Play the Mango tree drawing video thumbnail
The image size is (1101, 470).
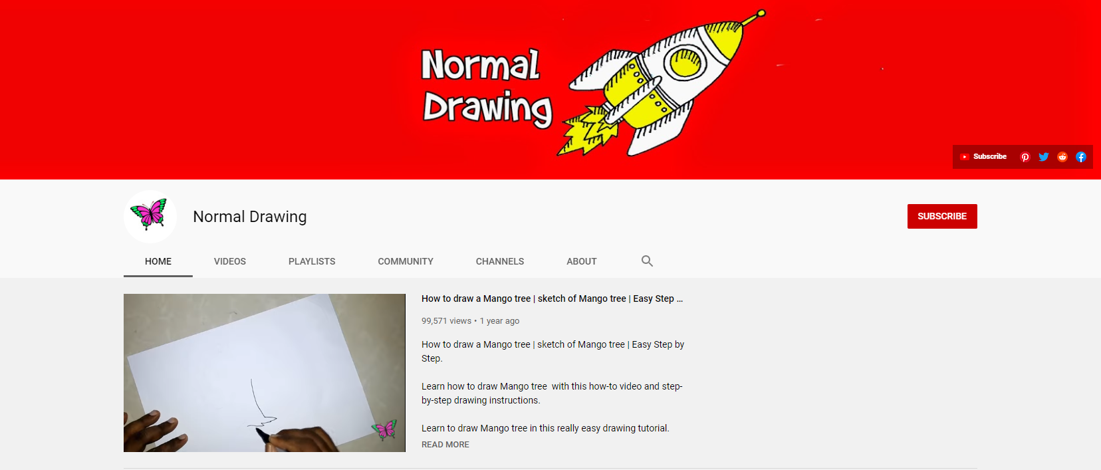pos(265,373)
